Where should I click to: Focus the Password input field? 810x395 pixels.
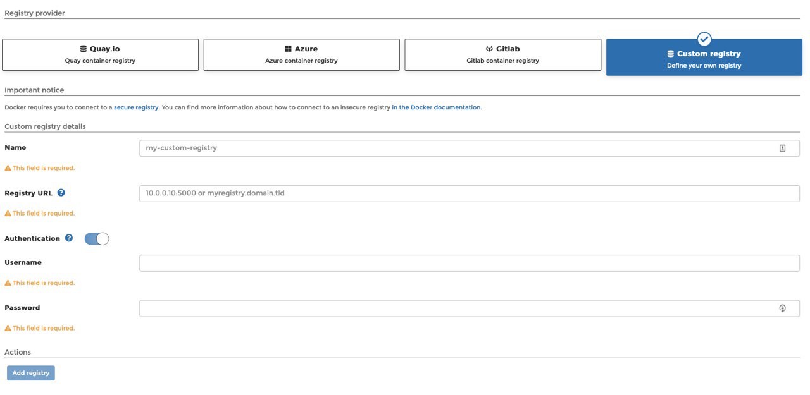[470, 308]
